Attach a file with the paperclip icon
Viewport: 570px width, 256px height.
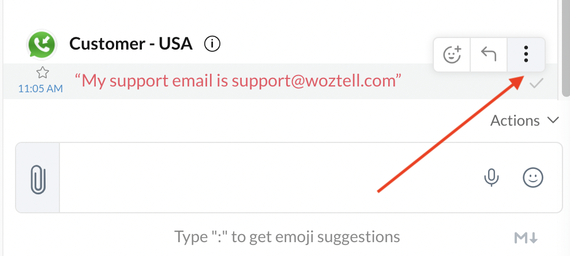pyautogui.click(x=38, y=177)
